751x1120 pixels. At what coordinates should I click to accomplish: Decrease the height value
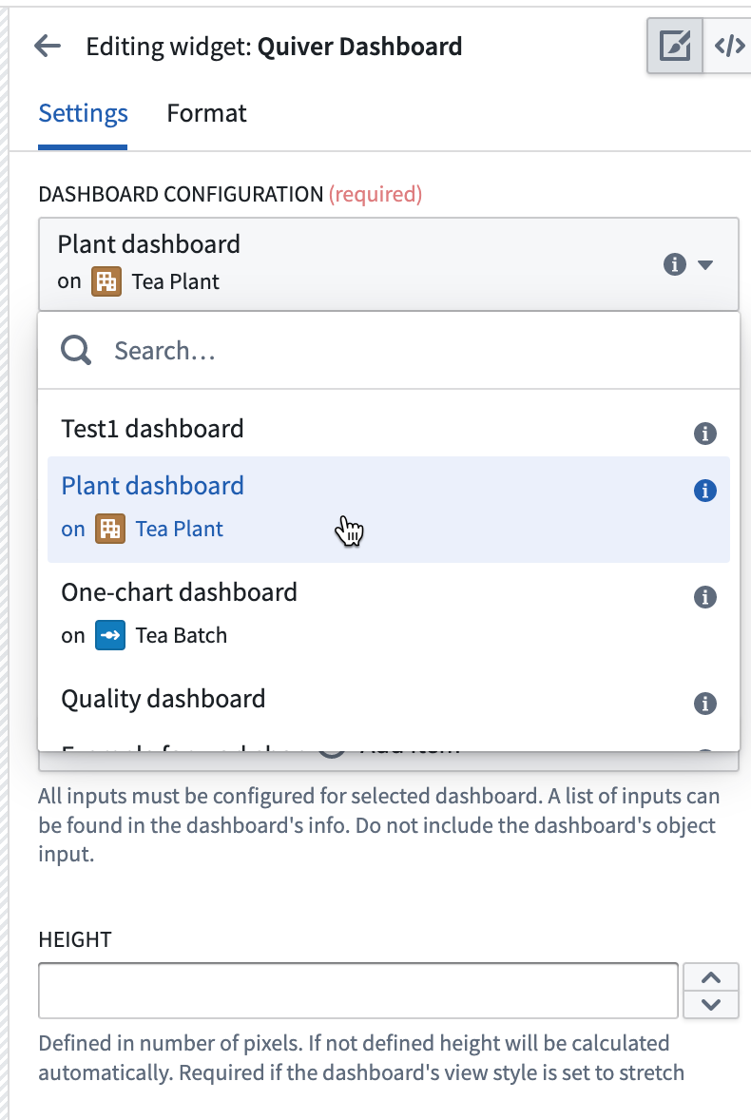(711, 1004)
